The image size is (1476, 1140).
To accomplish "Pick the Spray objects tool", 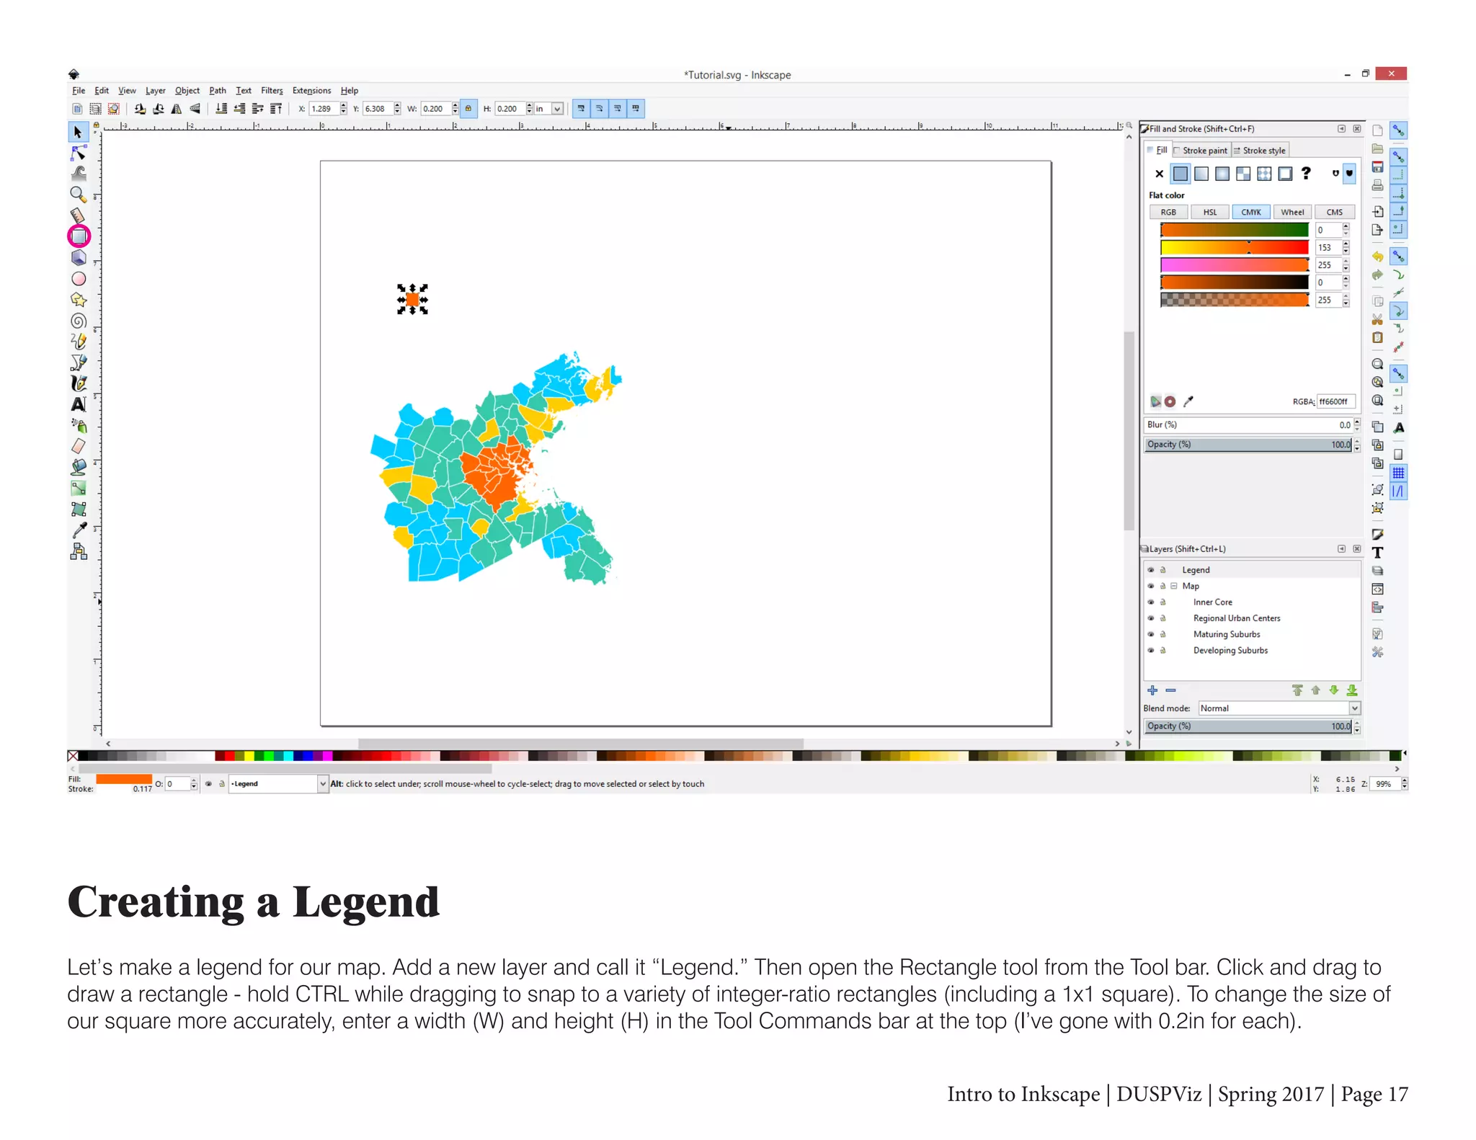I will [79, 426].
